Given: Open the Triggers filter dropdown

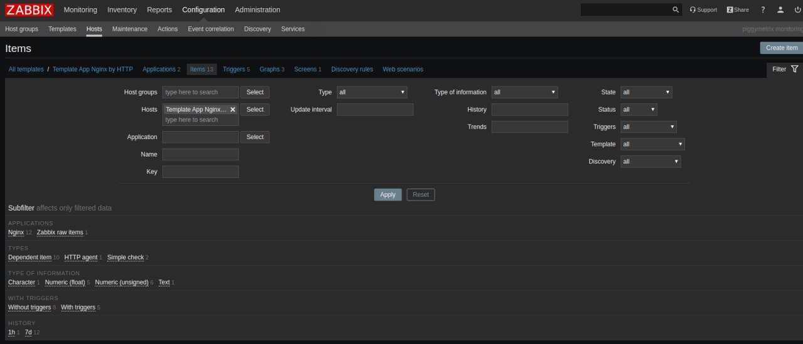Looking at the screenshot, I should click(649, 127).
